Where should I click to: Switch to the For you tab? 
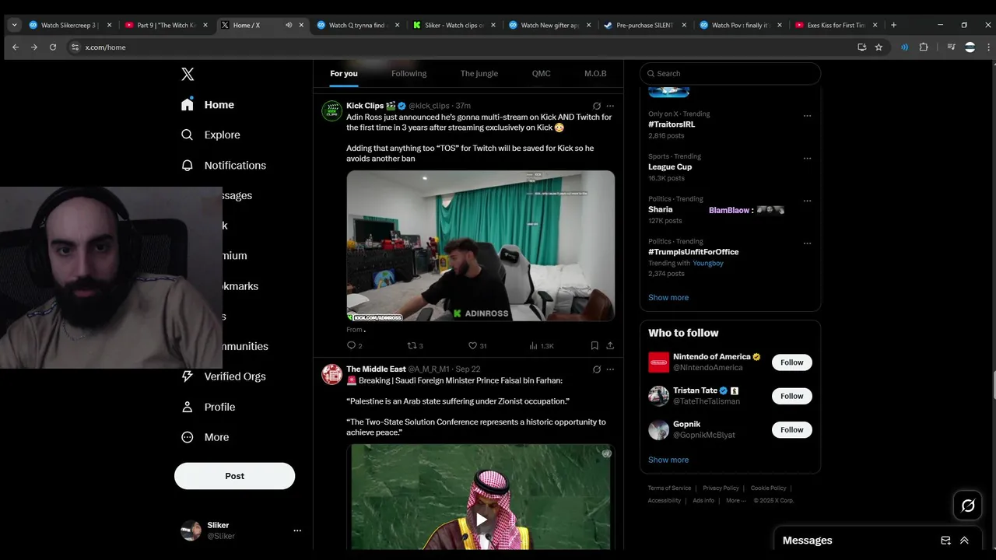click(344, 74)
